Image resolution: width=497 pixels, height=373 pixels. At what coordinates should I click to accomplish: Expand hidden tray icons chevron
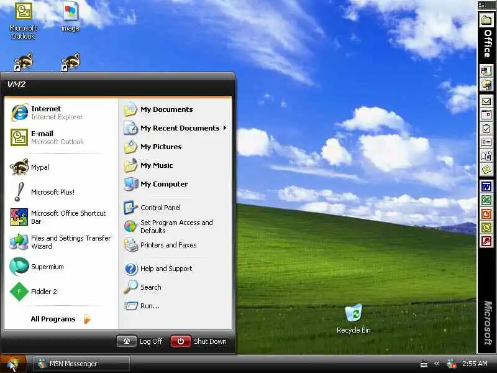coord(437,364)
